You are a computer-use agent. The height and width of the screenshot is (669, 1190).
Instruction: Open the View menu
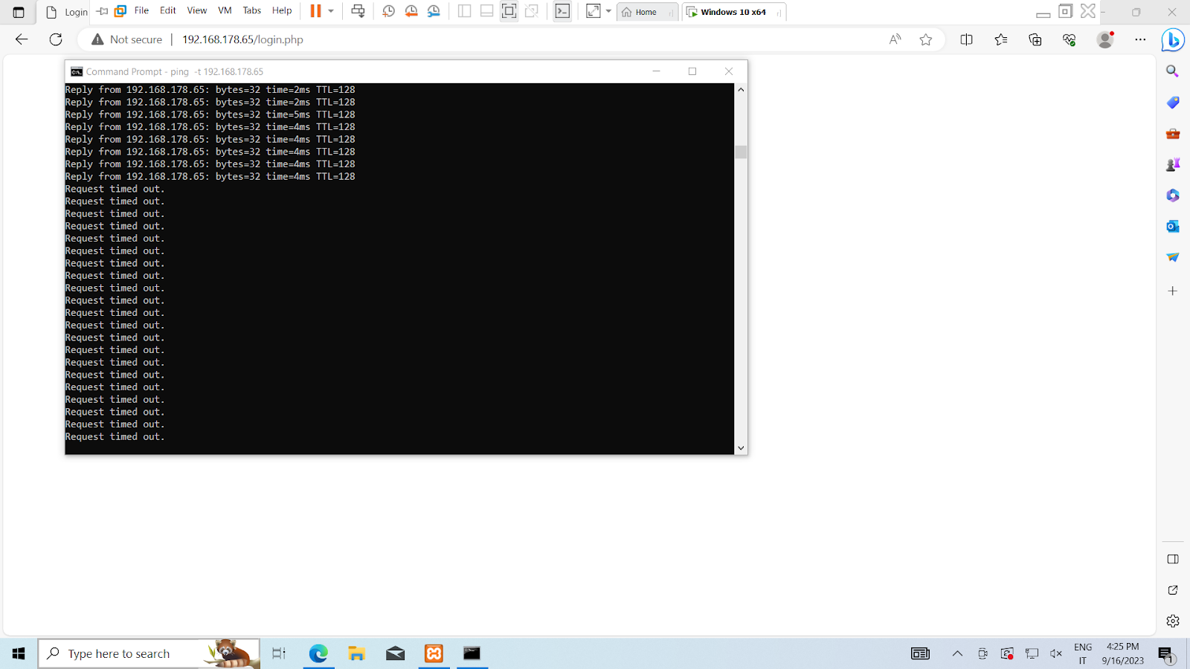(197, 10)
